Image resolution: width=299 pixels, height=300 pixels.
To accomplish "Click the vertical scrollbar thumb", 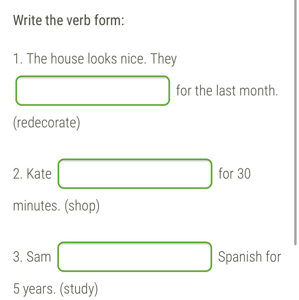I will 295,123.
